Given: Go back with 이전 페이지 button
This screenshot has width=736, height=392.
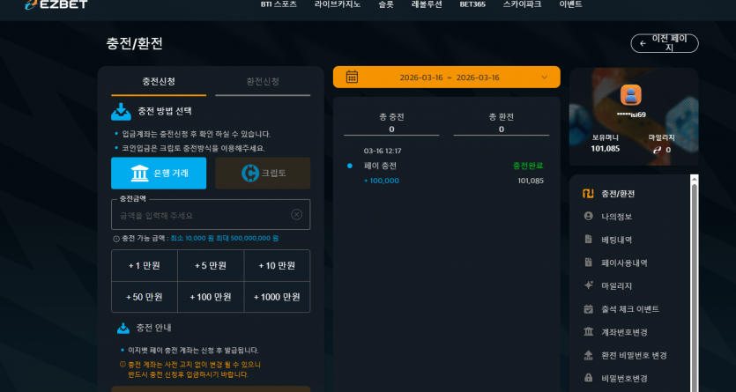Looking at the screenshot, I should (665, 44).
